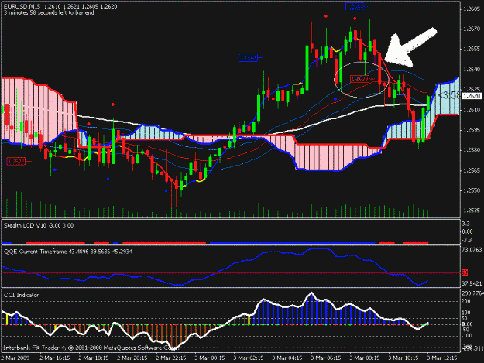Click the "2 Mar 16:15" time label
484x363 pixels.
tap(54, 358)
